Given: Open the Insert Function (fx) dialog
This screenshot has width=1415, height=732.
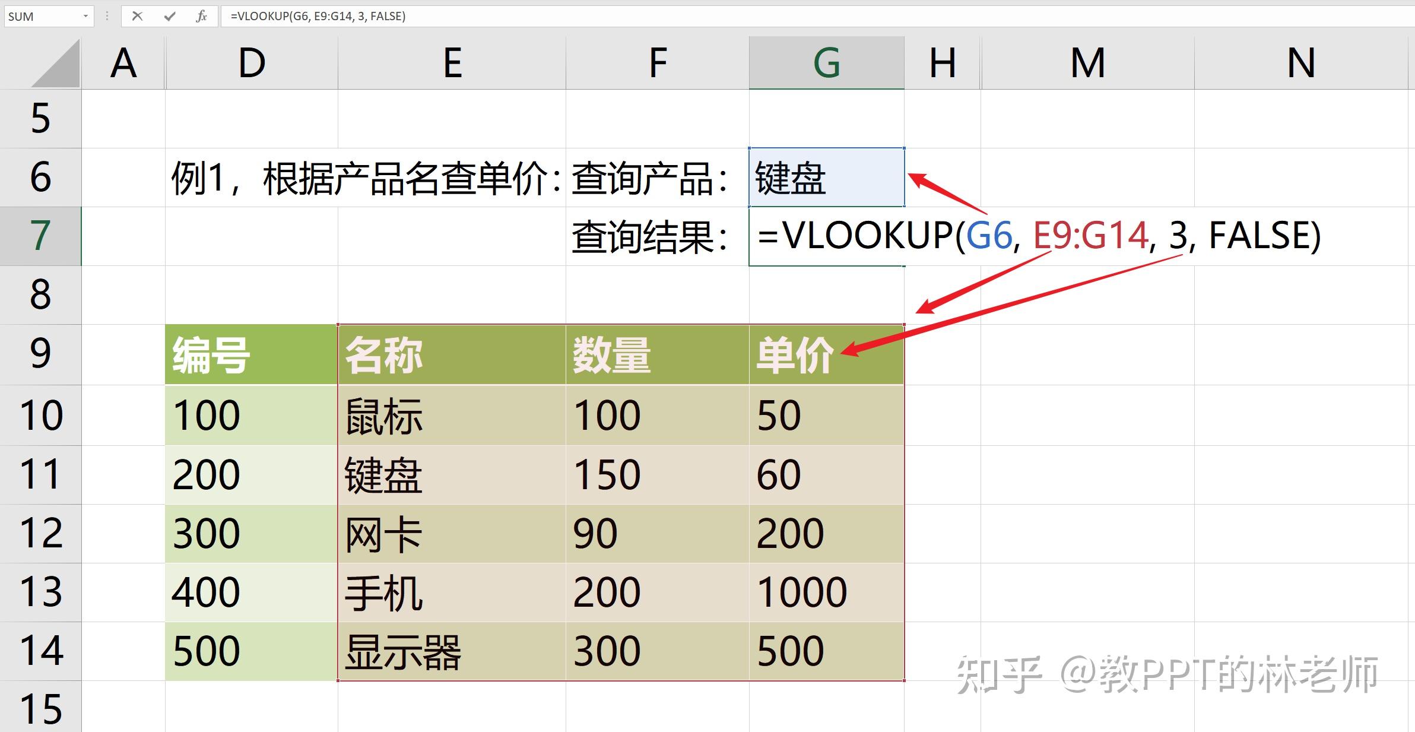Looking at the screenshot, I should click(x=201, y=16).
